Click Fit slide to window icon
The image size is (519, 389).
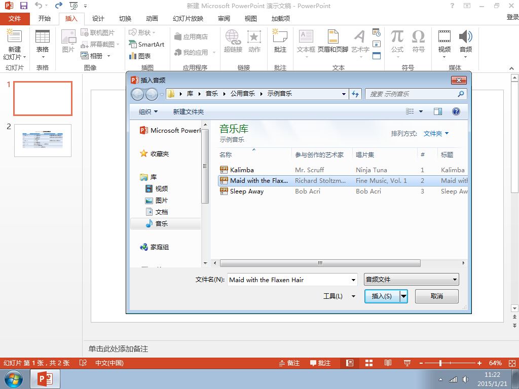(512, 363)
